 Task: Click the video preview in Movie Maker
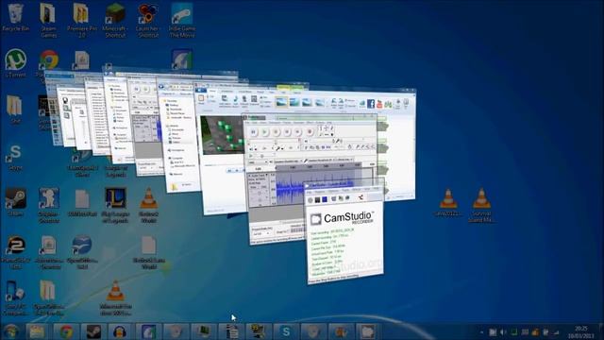tap(222, 135)
